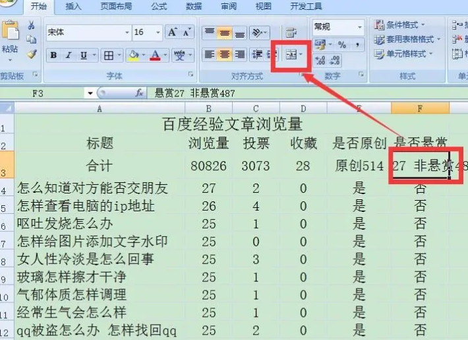Click the increase decimal icon

(x=320, y=60)
